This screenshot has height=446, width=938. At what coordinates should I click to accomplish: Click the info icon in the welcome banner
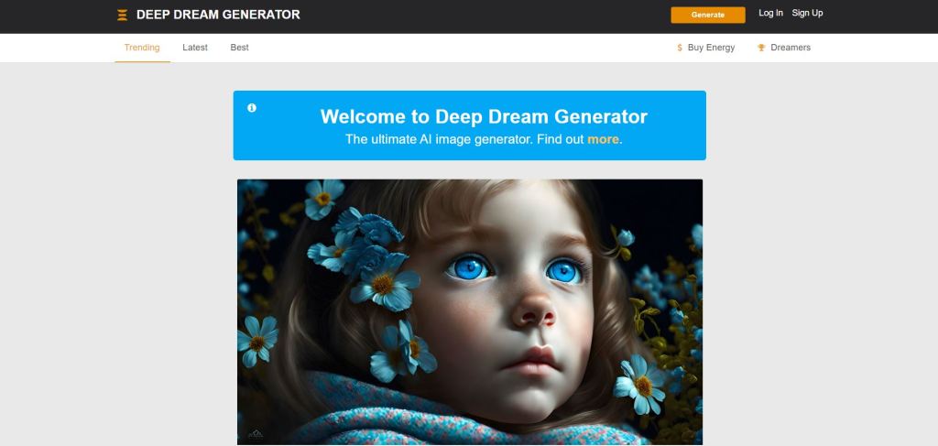pos(252,108)
